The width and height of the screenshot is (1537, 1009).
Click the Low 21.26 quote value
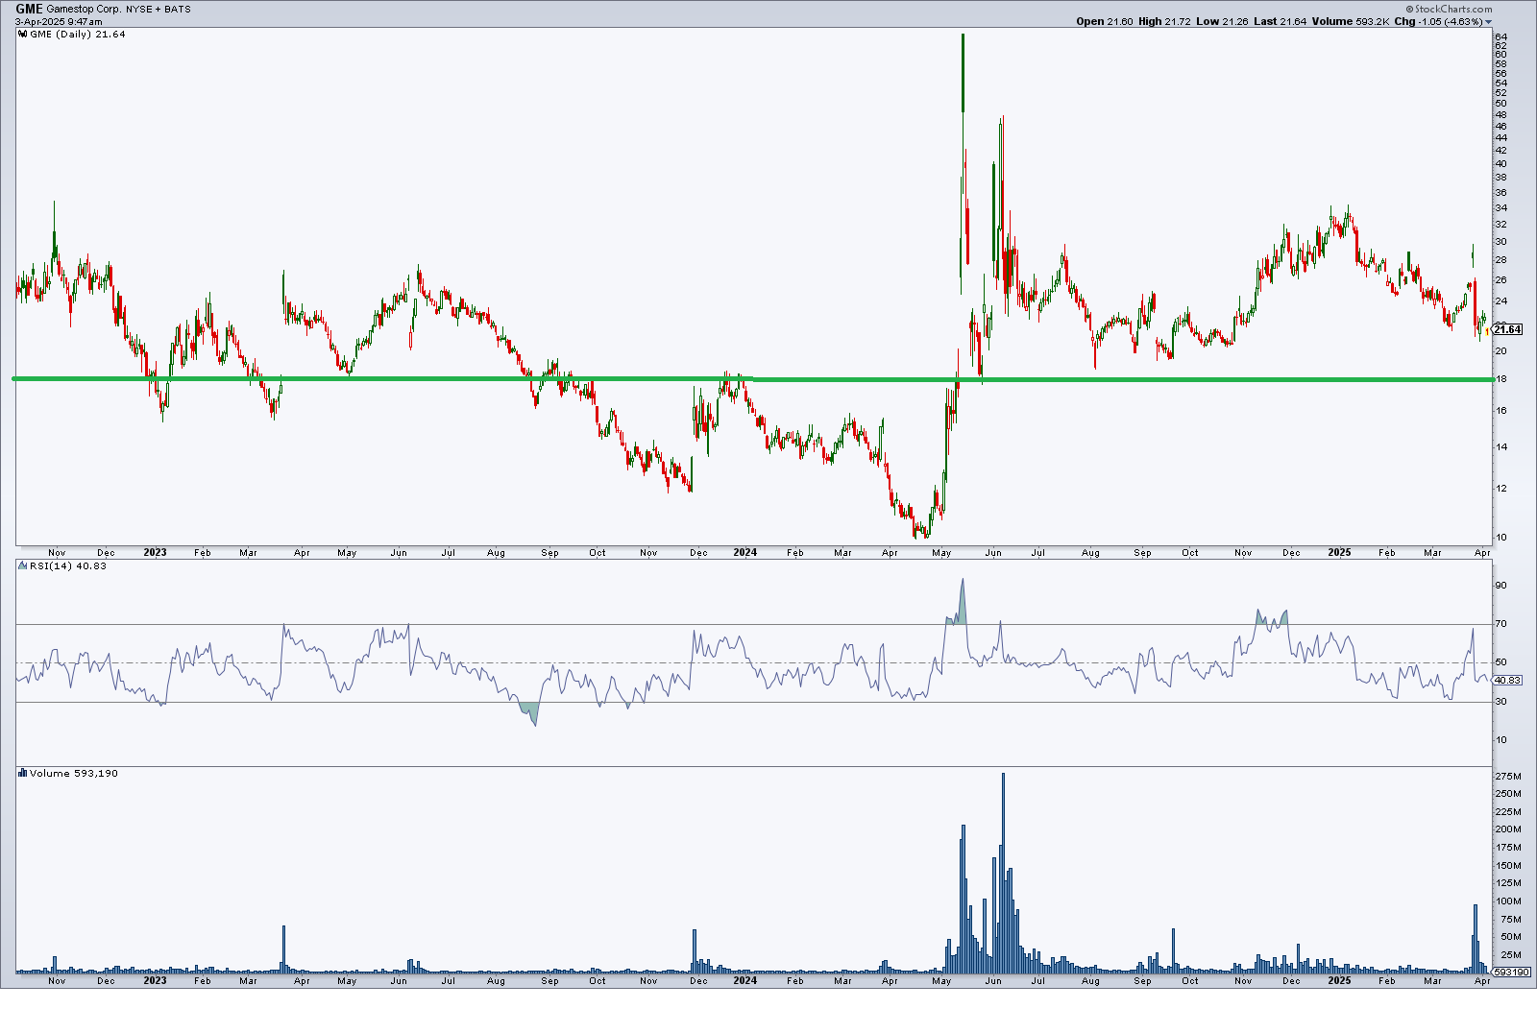[x=1222, y=21]
